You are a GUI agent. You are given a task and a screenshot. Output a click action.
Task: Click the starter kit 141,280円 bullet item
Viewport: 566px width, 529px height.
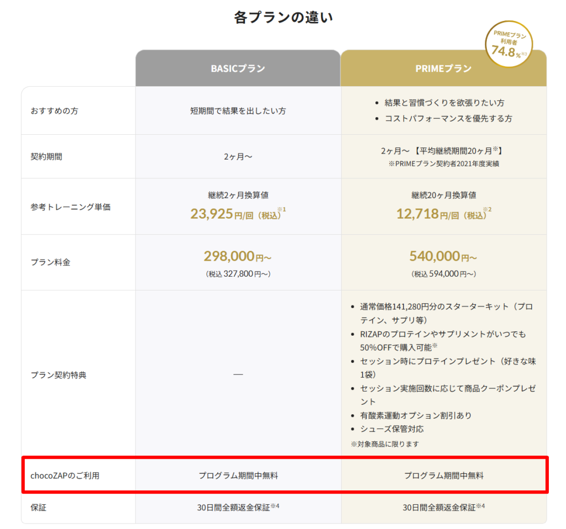(446, 313)
